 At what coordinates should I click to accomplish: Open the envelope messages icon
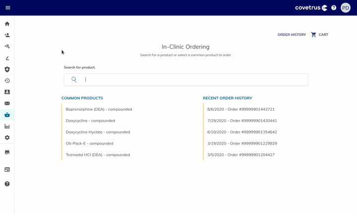[x=7, y=103]
